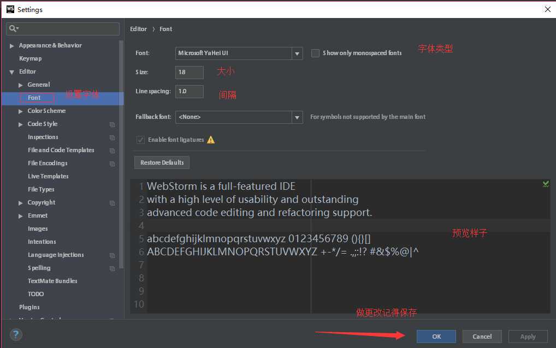Expand the Emmet tree node
Image resolution: width=556 pixels, height=348 pixels.
pyautogui.click(x=21, y=216)
